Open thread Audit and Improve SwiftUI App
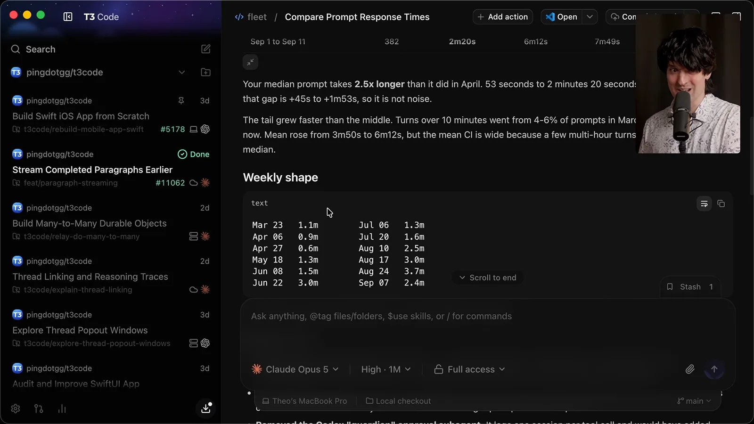The image size is (754, 424). (x=76, y=383)
